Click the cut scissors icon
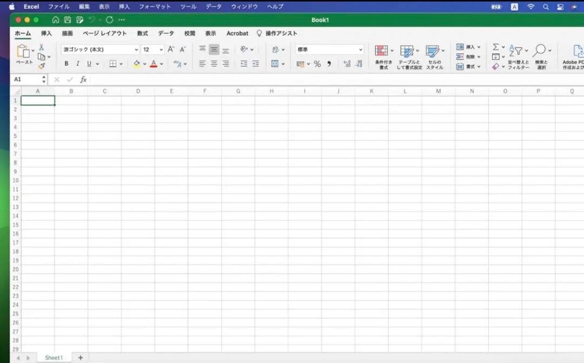This screenshot has width=584, height=363. (x=41, y=48)
